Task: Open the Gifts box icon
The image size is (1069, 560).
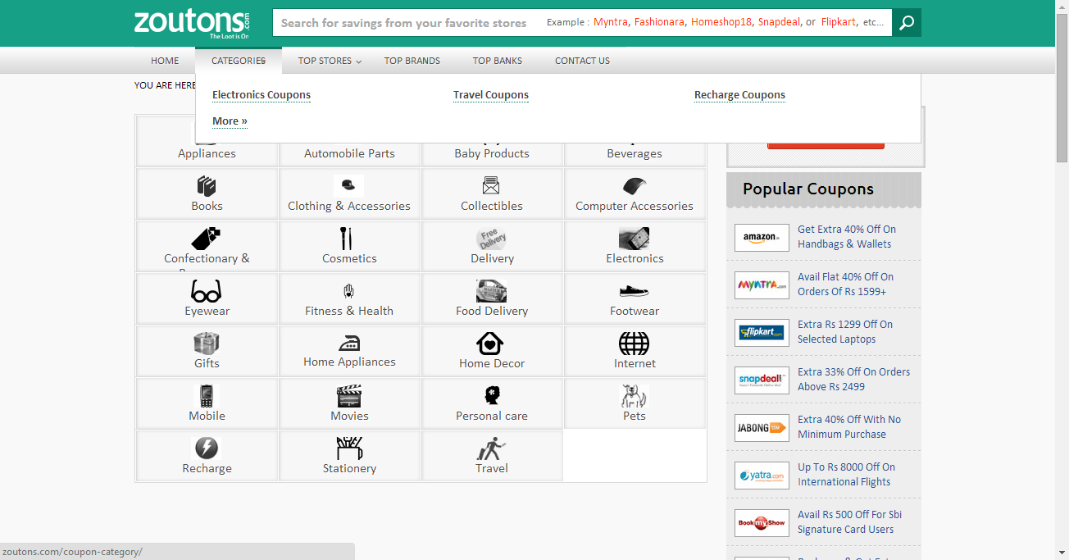Action: pos(207,344)
